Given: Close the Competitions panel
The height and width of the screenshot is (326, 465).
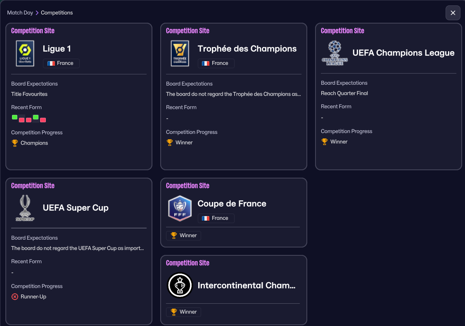Looking at the screenshot, I should (453, 13).
